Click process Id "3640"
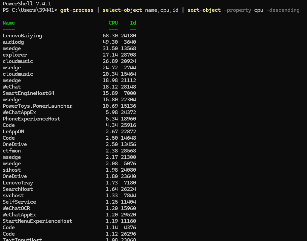The width and height of the screenshot is (307, 241). pyautogui.click(x=130, y=42)
